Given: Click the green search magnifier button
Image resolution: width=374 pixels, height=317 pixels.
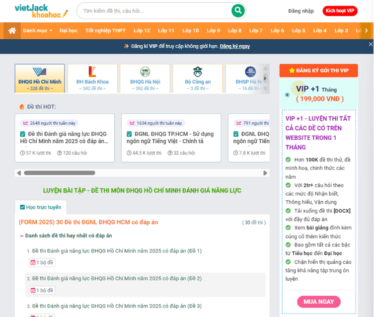Looking at the screenshot, I should tap(238, 10).
